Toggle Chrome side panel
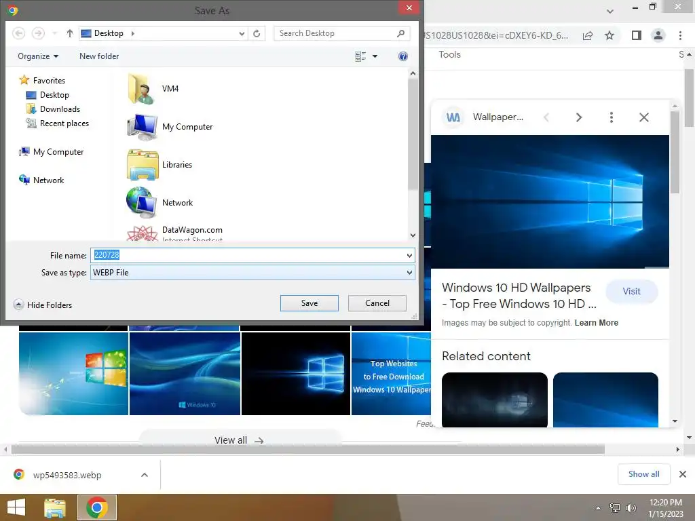 point(637,35)
